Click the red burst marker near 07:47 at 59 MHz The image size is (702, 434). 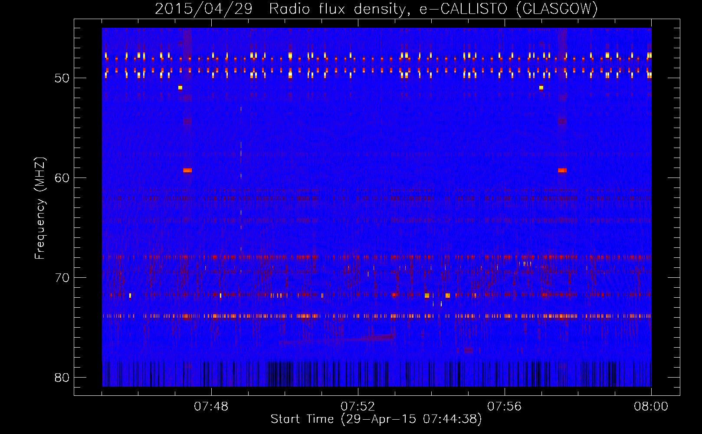point(187,171)
